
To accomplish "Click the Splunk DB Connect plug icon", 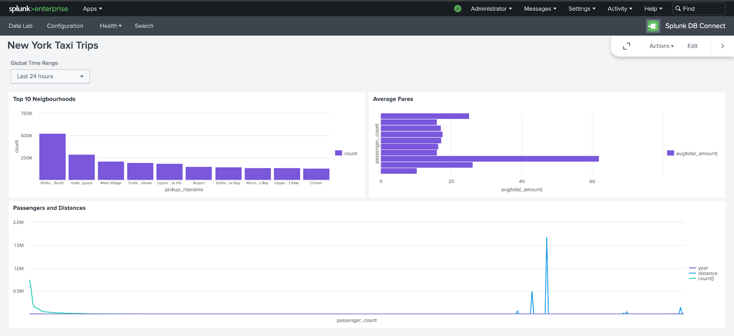I will tap(652, 26).
